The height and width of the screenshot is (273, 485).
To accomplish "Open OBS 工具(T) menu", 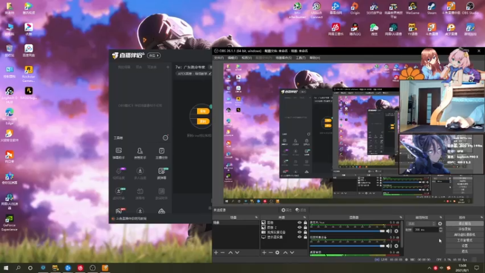I will pos(301,58).
